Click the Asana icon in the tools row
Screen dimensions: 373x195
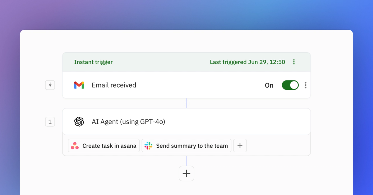pos(76,145)
